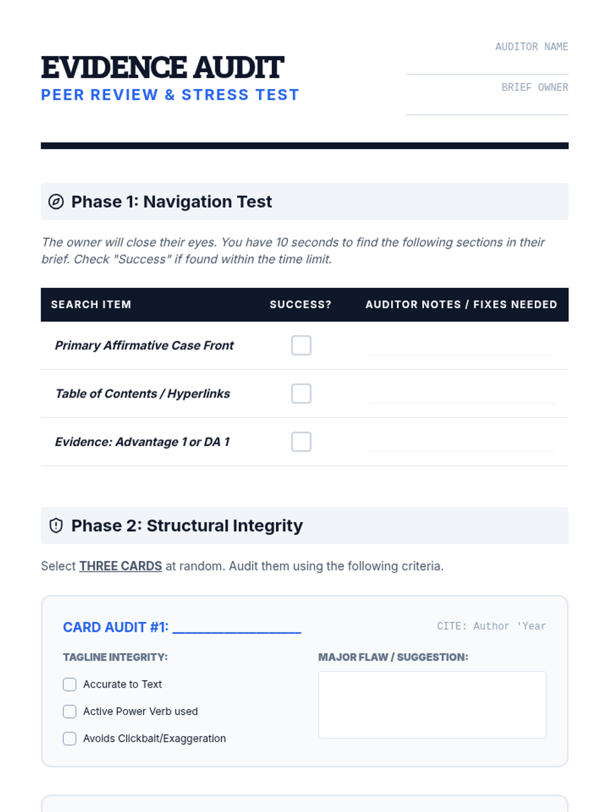609x812 pixels.
Task: Check Success for Evidence: Advantage 1 or DA 1
Action: coord(301,442)
